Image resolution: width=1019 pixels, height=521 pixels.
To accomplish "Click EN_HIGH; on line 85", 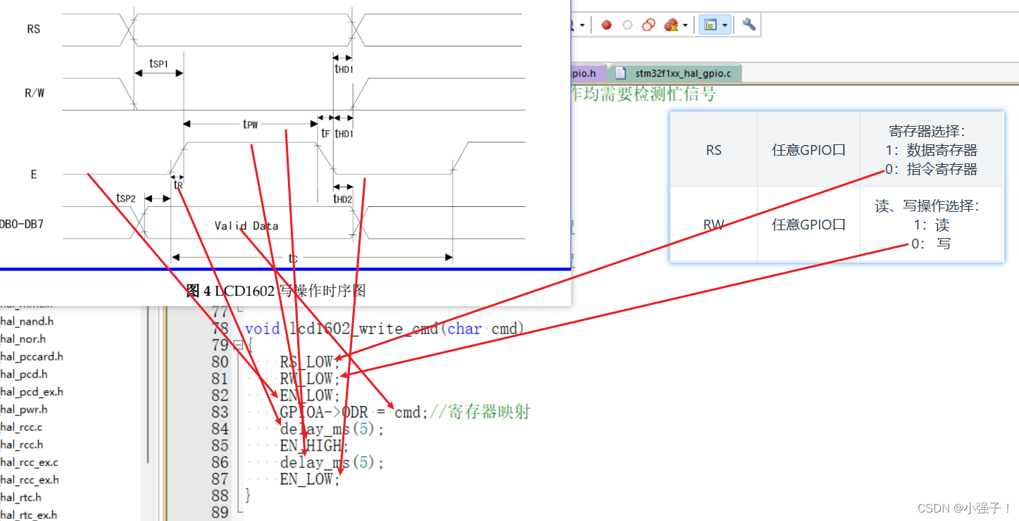I will tap(314, 446).
